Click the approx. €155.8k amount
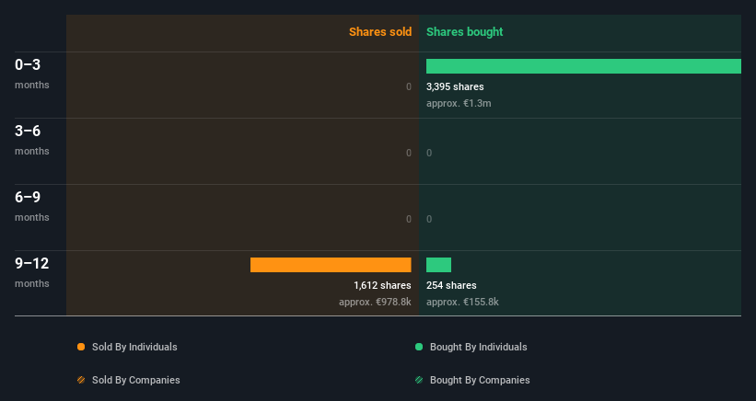The height and width of the screenshot is (401, 756). pyautogui.click(x=462, y=302)
